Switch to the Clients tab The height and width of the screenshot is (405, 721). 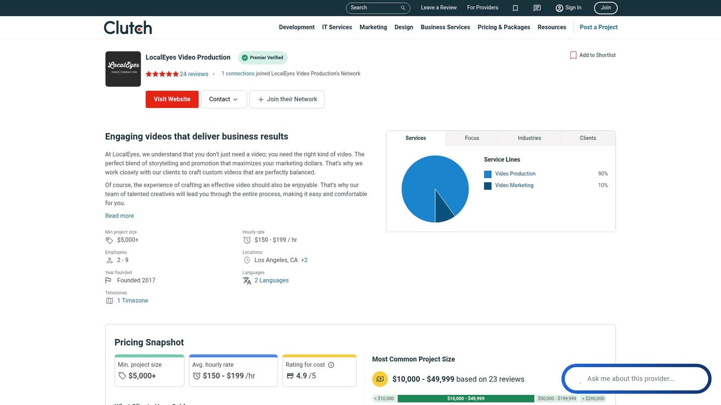pyautogui.click(x=588, y=138)
